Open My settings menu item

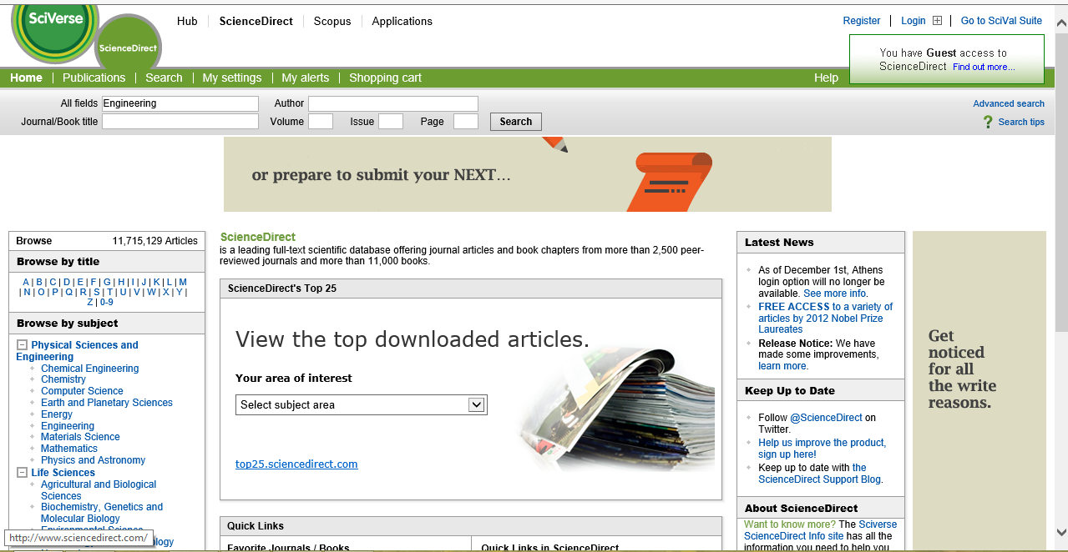click(232, 78)
